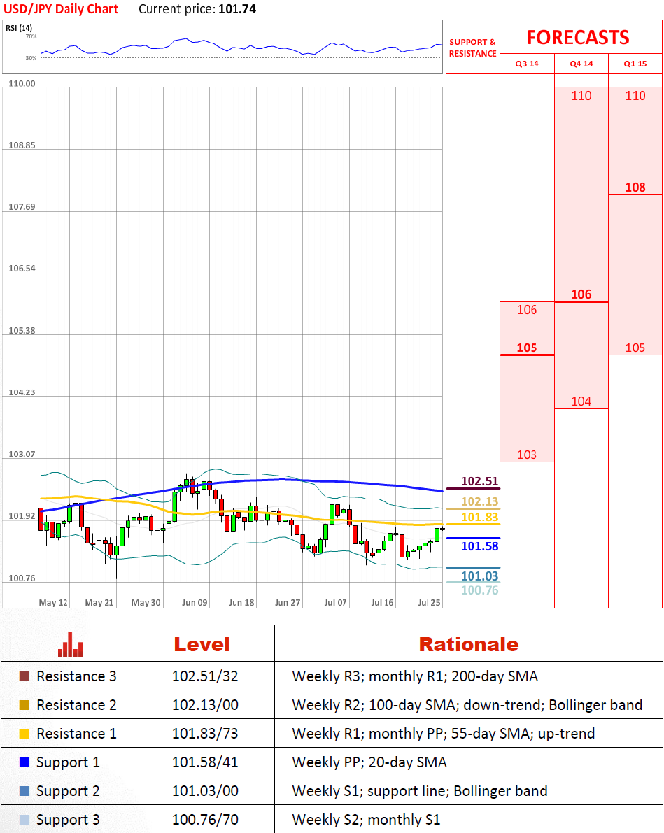Select the Support 2 steel-blue legend square
The width and height of the screenshot is (664, 833).
click(x=24, y=791)
